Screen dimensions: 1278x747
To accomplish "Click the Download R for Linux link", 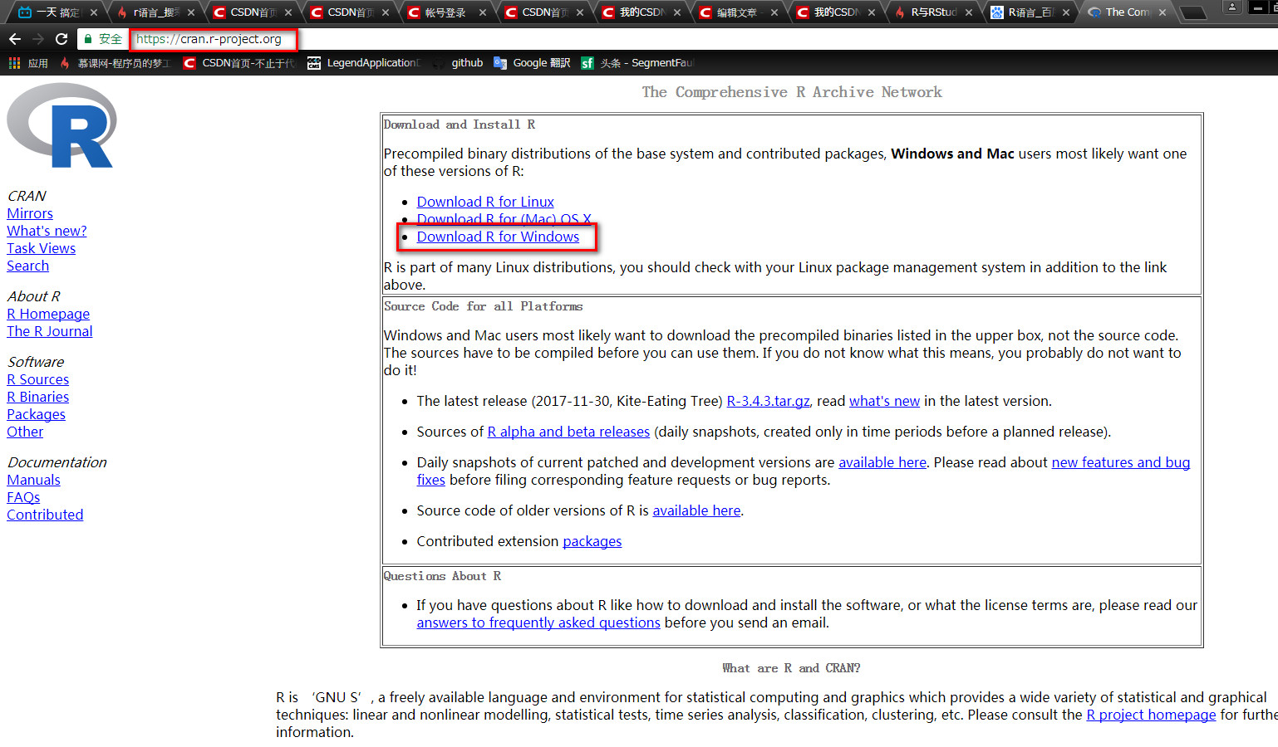I will point(485,202).
